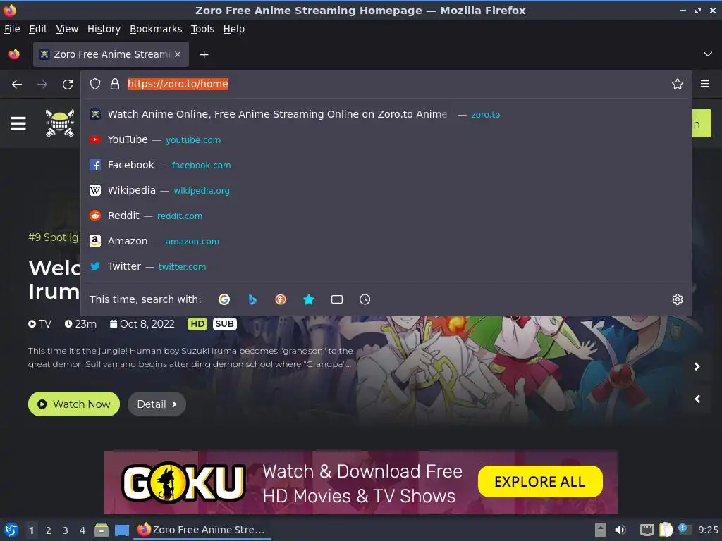The width and height of the screenshot is (722, 541).
Task: Switch to the Zoro Free Anime tab
Action: 111,54
